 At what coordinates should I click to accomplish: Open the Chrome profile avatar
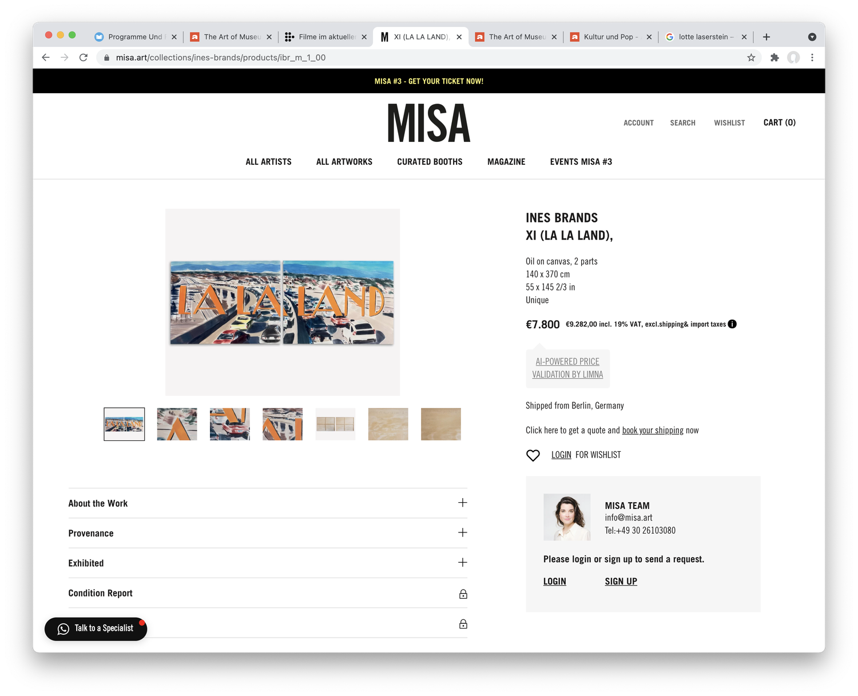coord(793,57)
